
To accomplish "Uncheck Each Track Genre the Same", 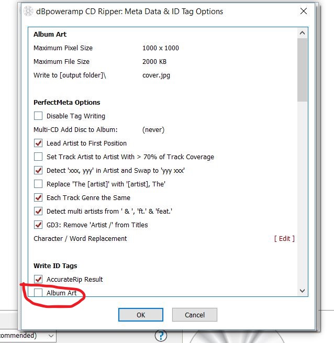I will 38,198.
